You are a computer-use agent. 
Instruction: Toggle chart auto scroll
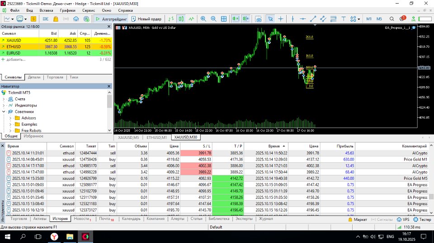coord(236,19)
